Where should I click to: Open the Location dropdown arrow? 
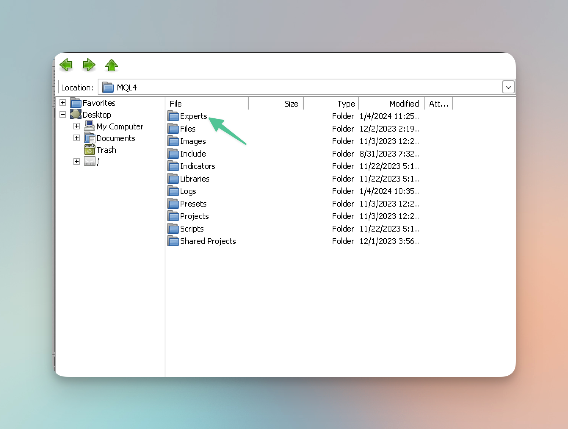[x=508, y=87]
